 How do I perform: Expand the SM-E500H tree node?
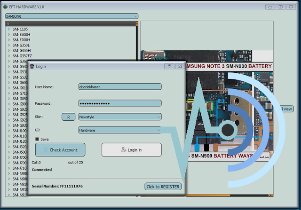pos(9,34)
